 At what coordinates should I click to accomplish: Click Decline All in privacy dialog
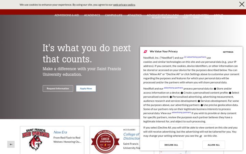[171, 145]
